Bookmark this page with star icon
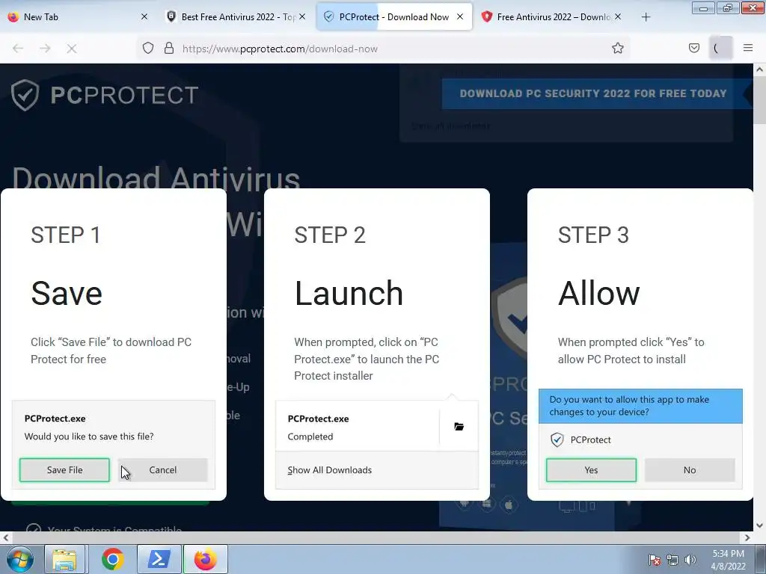766x574 pixels. [x=617, y=49]
